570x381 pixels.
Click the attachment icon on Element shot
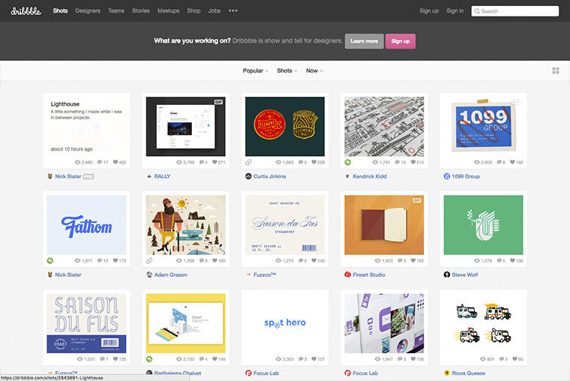click(x=248, y=162)
